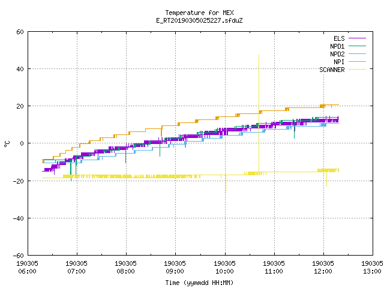The width and height of the screenshot is (384, 288).
Task: Click the yellow SCANNER legend line sample
Action: [x=357, y=70]
